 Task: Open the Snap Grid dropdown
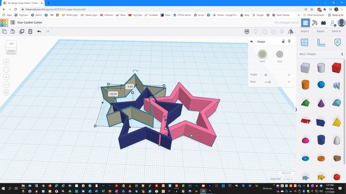tap(288, 179)
